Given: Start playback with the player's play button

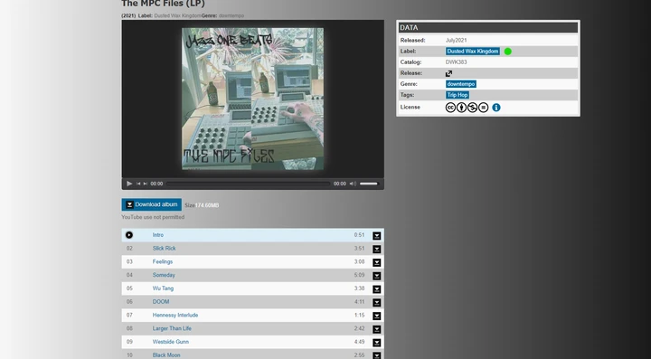Looking at the screenshot, I should click(129, 184).
